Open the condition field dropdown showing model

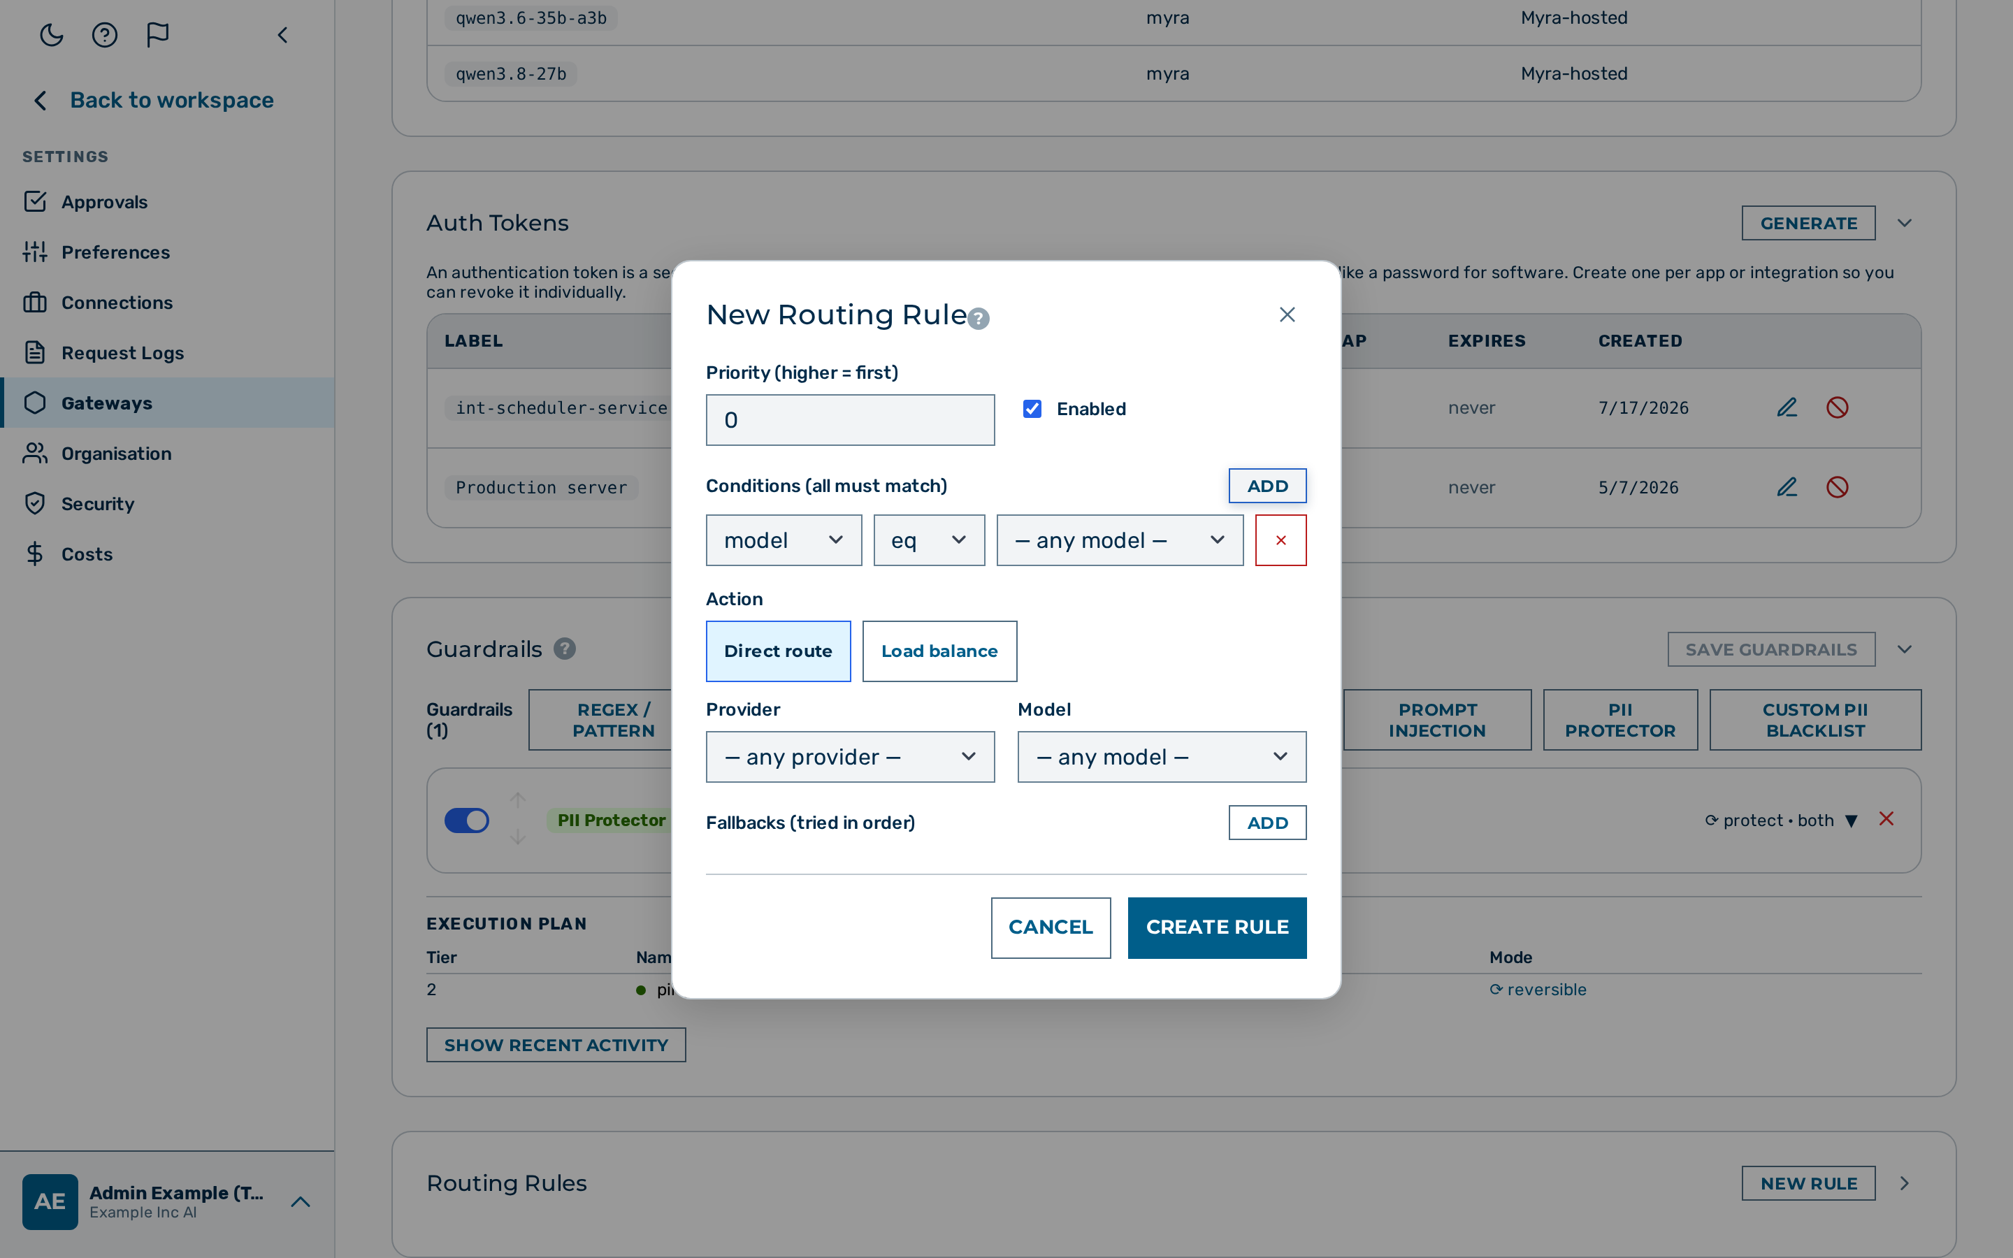pos(784,540)
